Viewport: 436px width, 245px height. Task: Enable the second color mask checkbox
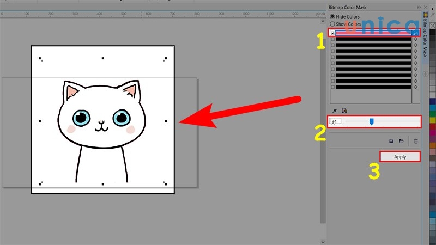pos(333,39)
